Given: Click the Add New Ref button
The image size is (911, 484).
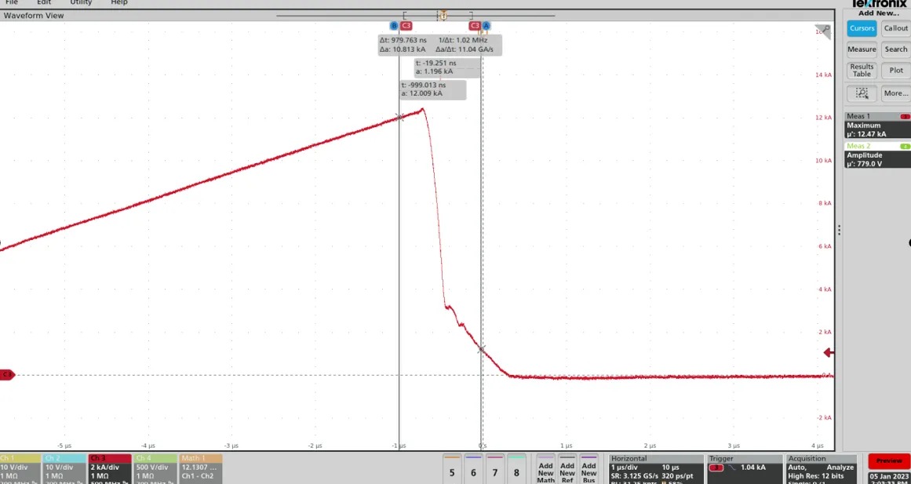Looking at the screenshot, I should click(x=567, y=468).
